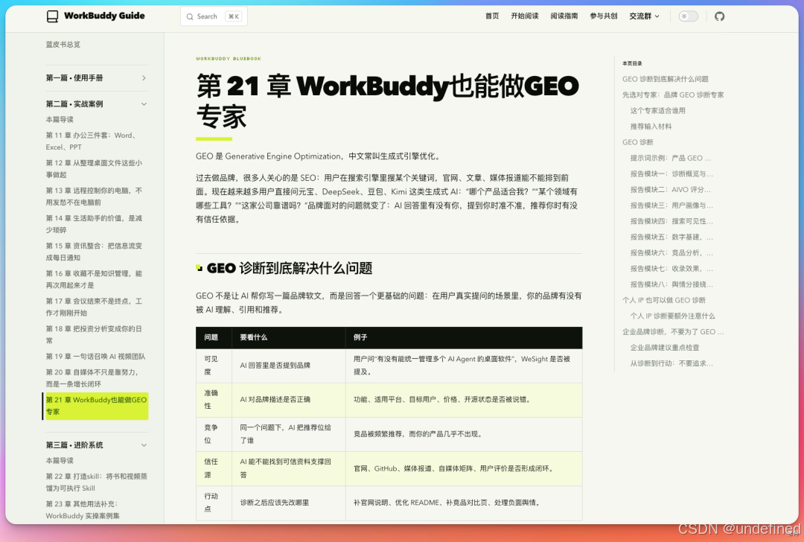The image size is (804, 542).
Task: Jump to 企业品牌建议重点检查 outline entry
Action: [x=665, y=348]
